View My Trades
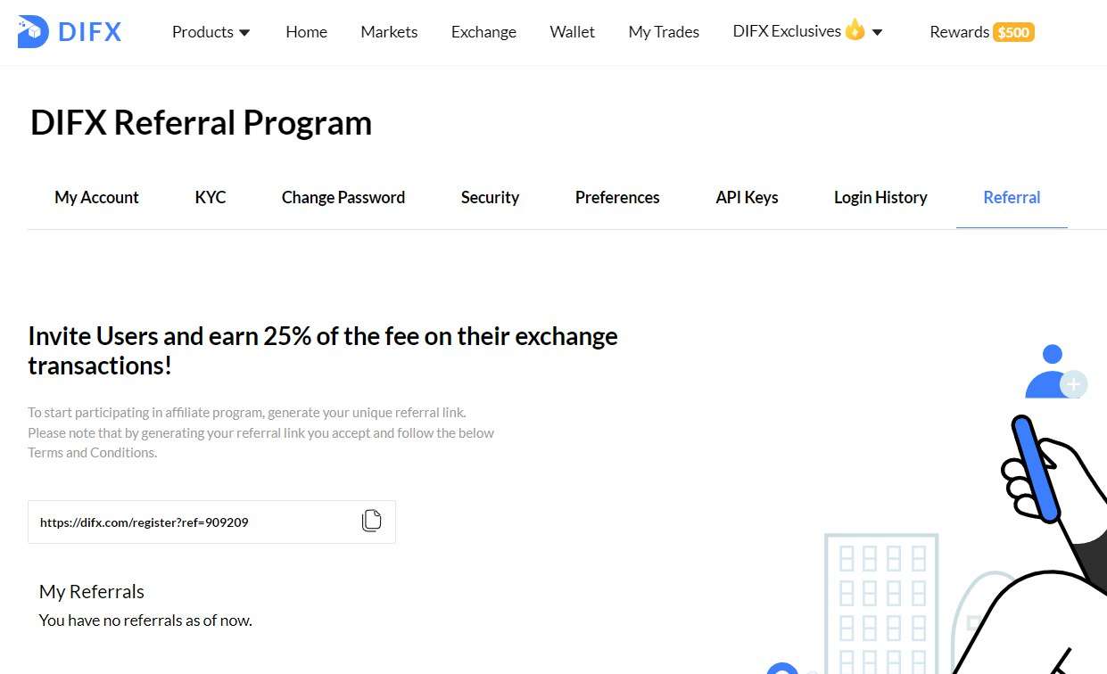 click(664, 32)
